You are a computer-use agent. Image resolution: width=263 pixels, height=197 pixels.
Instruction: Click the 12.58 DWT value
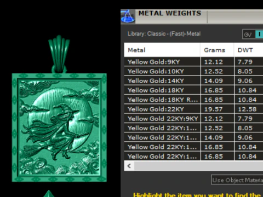[x=247, y=109]
